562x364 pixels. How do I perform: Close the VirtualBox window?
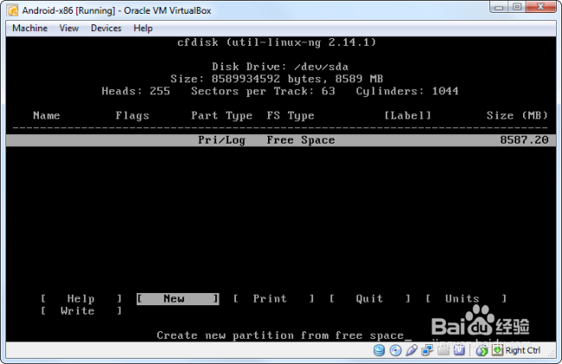[541, 7]
